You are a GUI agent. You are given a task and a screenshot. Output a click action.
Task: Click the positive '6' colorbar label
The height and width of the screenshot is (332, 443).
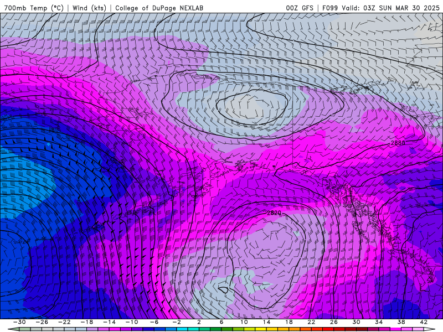tap(221, 322)
